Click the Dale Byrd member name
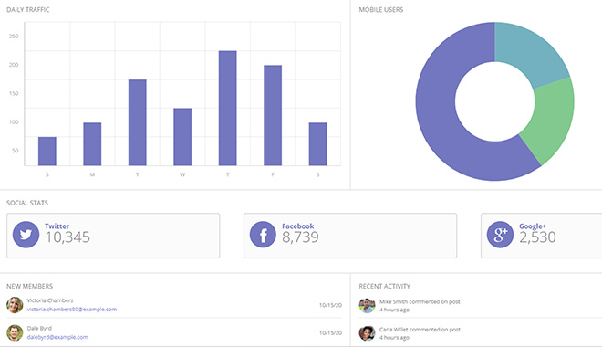This screenshot has width=602, height=347. [x=39, y=328]
